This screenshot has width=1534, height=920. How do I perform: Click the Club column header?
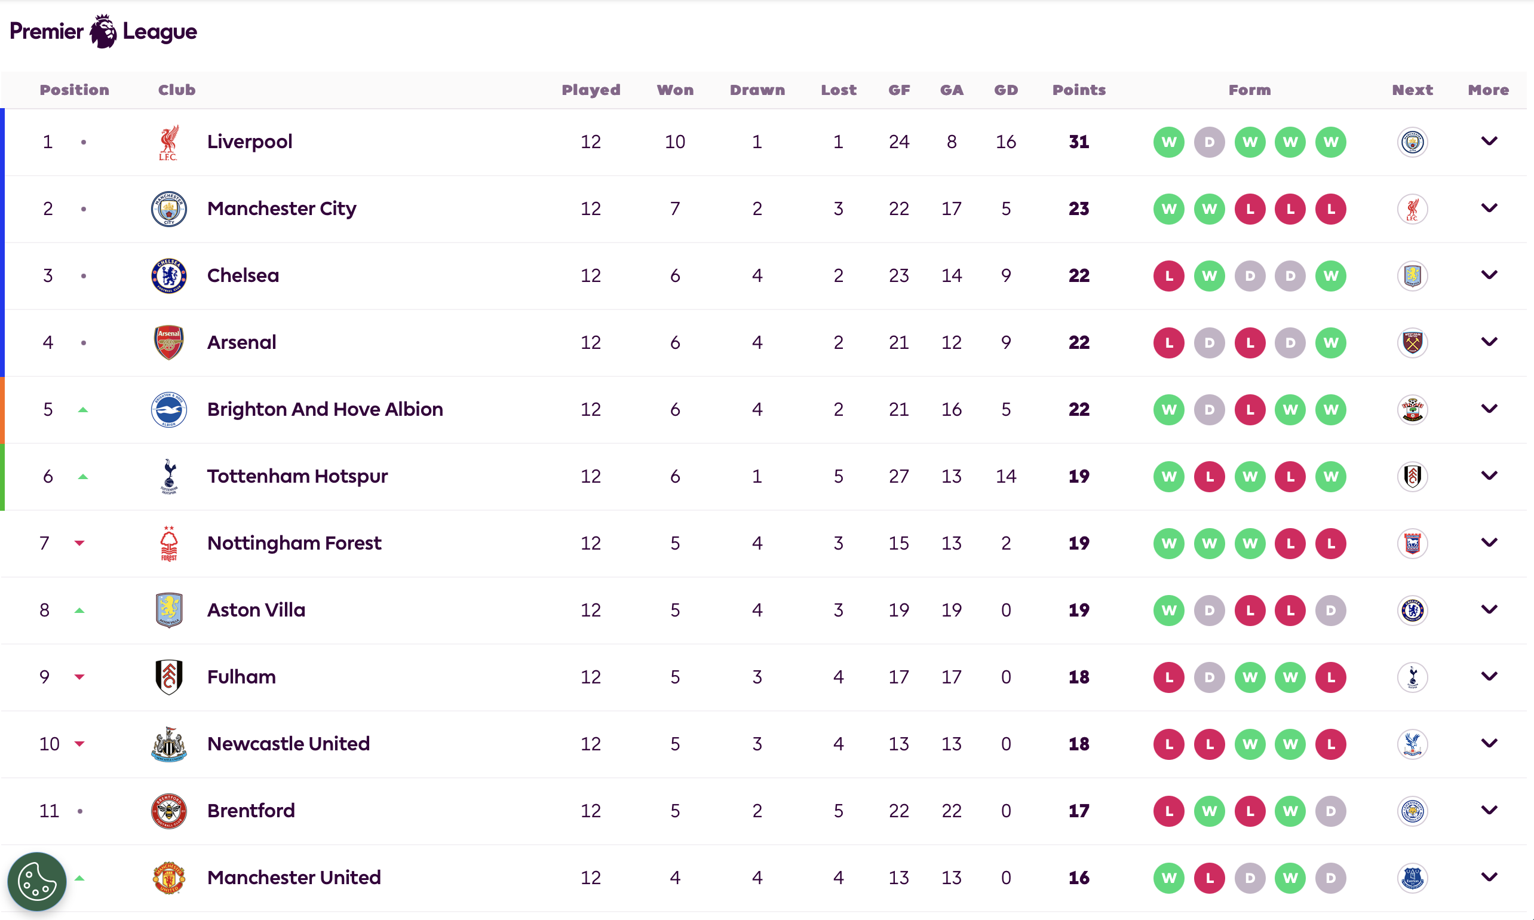coord(177,90)
